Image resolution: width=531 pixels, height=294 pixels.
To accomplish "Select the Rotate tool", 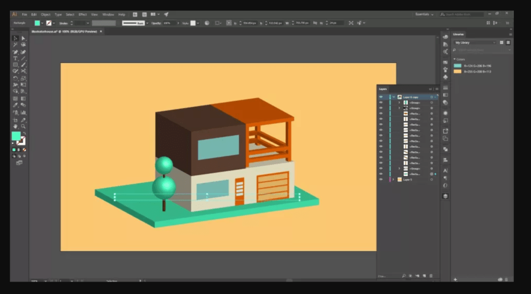I will point(16,78).
